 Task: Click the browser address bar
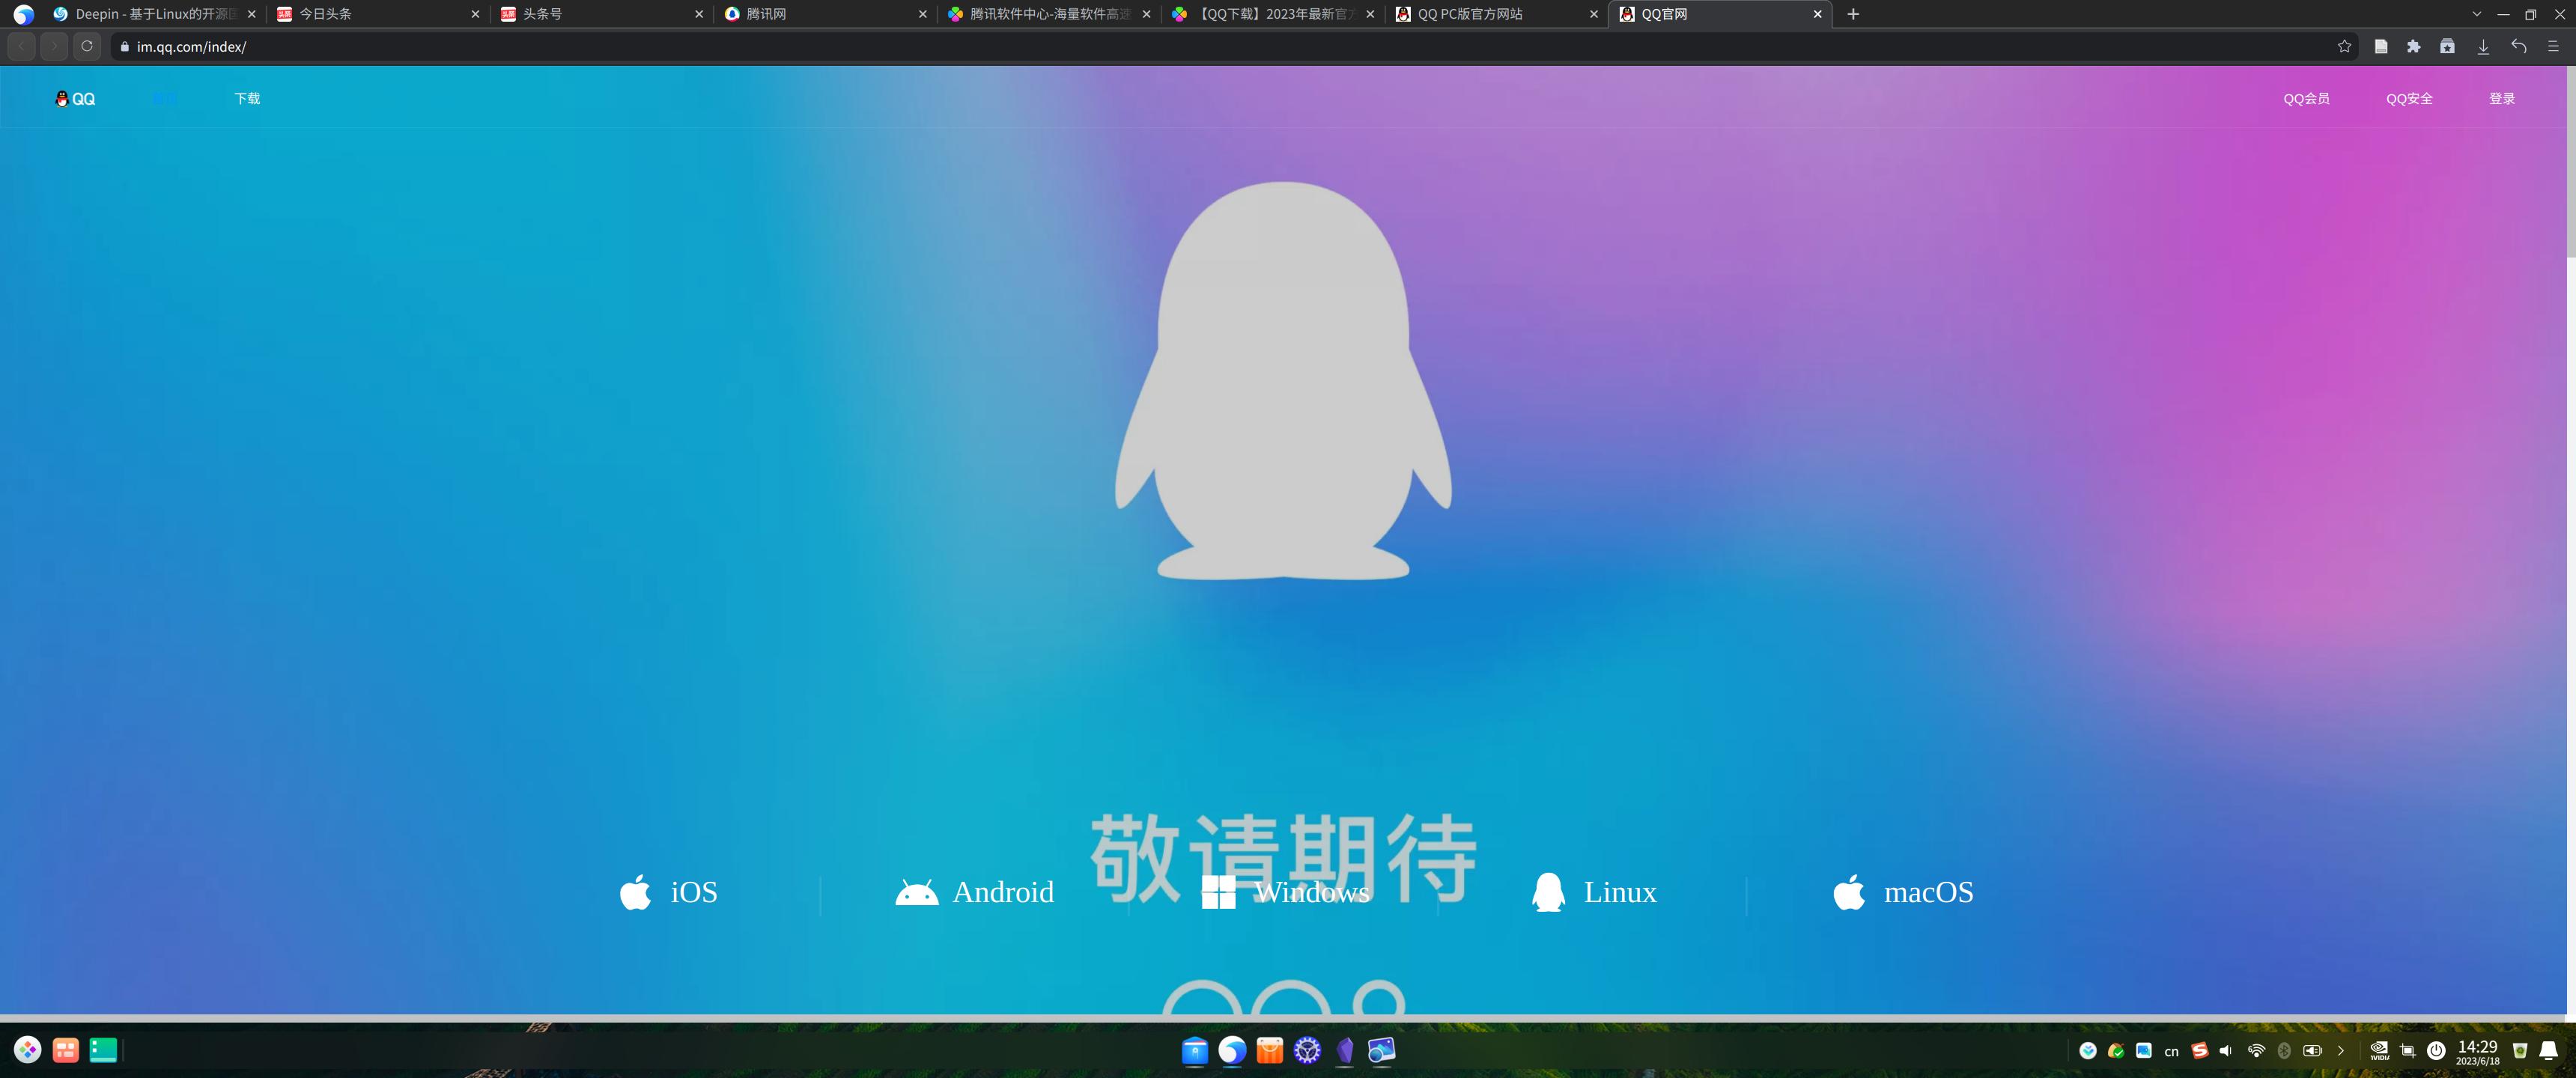click(400, 46)
